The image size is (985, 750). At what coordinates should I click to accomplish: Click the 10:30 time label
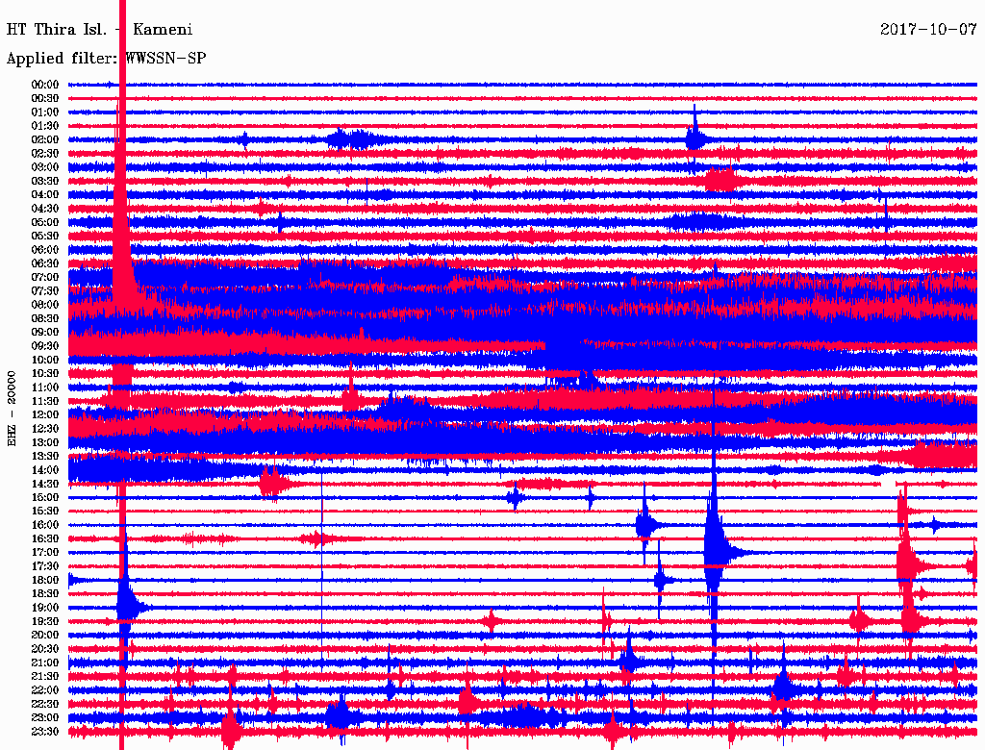(x=45, y=374)
